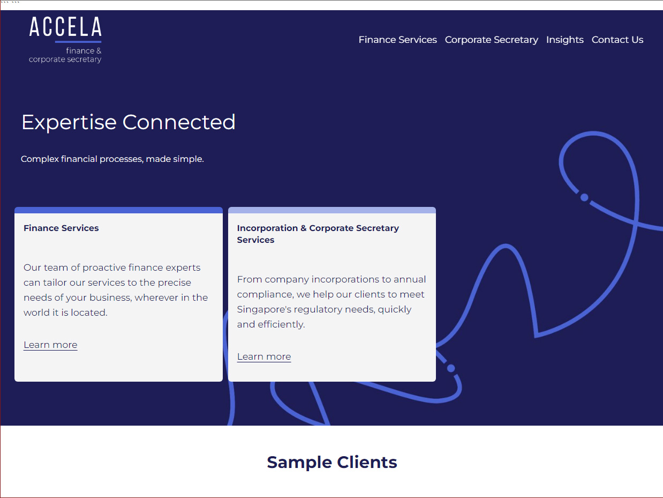Click the Expertise Connected headline

click(x=129, y=122)
